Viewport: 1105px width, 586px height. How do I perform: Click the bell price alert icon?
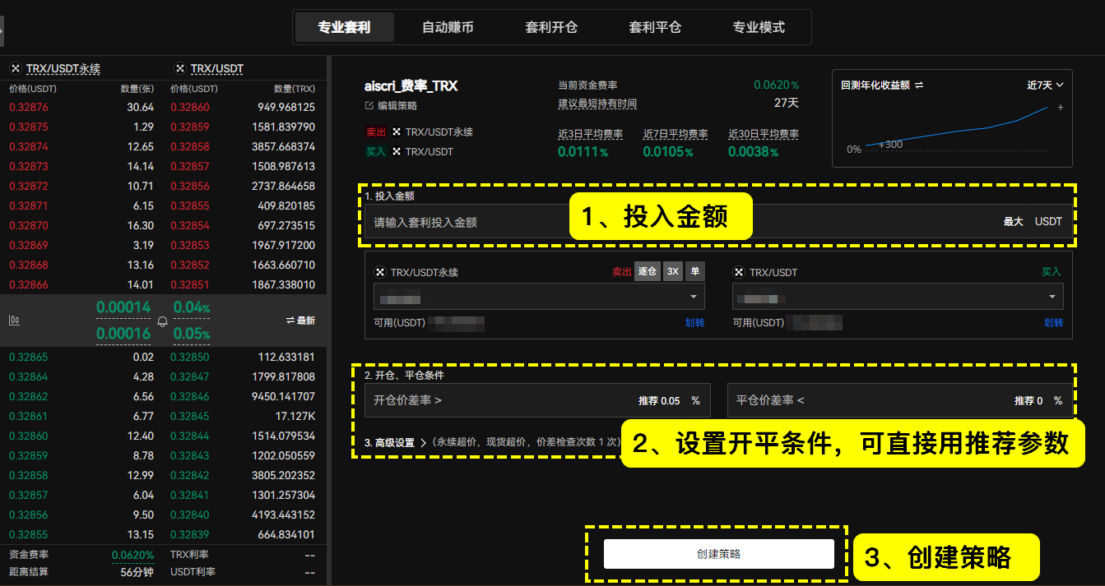pos(162,321)
